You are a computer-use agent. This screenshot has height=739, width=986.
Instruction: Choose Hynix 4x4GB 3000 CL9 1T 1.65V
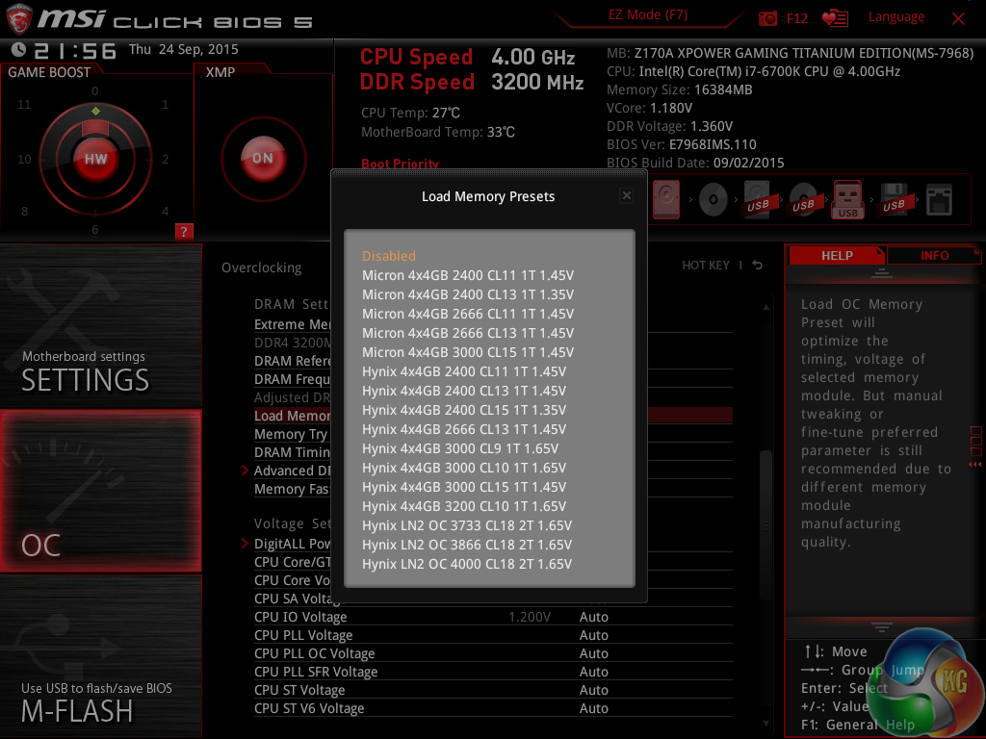[460, 448]
